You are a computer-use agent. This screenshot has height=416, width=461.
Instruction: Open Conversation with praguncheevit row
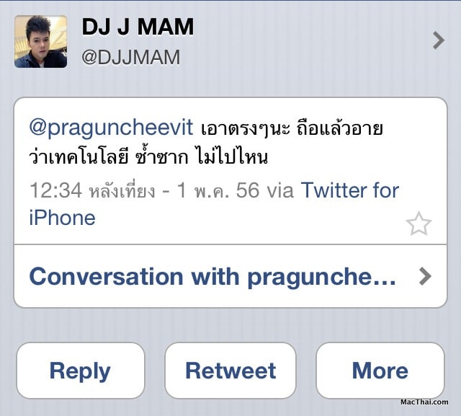230,276
